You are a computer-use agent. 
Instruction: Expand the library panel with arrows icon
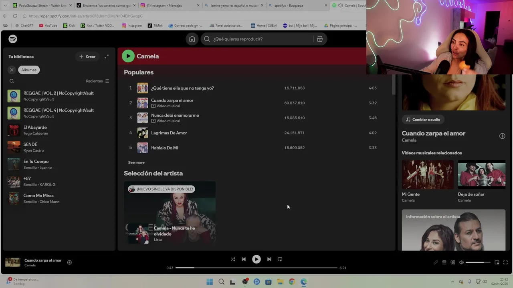(x=107, y=56)
